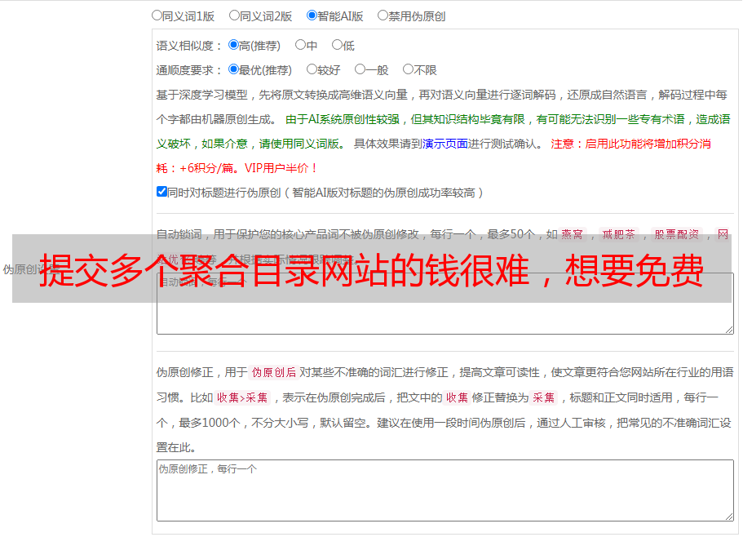The width and height of the screenshot is (743, 537).
Task: Choose the 智能AI版 radio option
Action: point(312,16)
